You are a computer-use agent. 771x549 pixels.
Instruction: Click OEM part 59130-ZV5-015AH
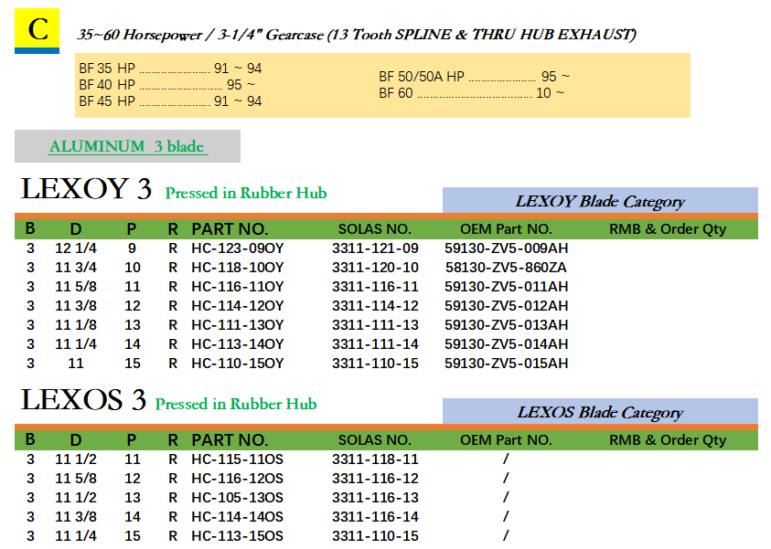507,363
